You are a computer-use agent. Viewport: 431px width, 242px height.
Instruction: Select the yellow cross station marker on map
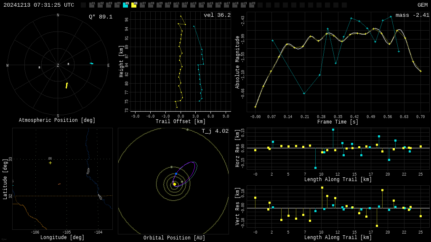pyautogui.click(x=50, y=163)
